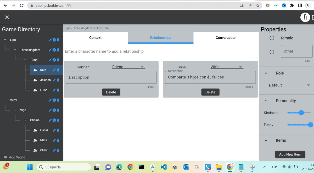Image resolution: width=314 pixels, height=173 pixels.
Task: Click Add New Item button
Action: point(290,154)
